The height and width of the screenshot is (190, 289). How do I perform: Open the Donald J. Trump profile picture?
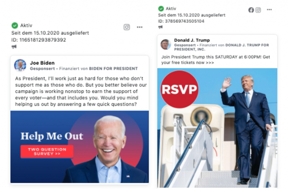point(165,44)
